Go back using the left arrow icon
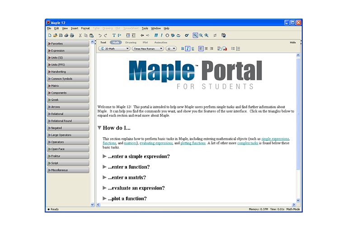Screen dimensions: 347x231 coord(142,35)
